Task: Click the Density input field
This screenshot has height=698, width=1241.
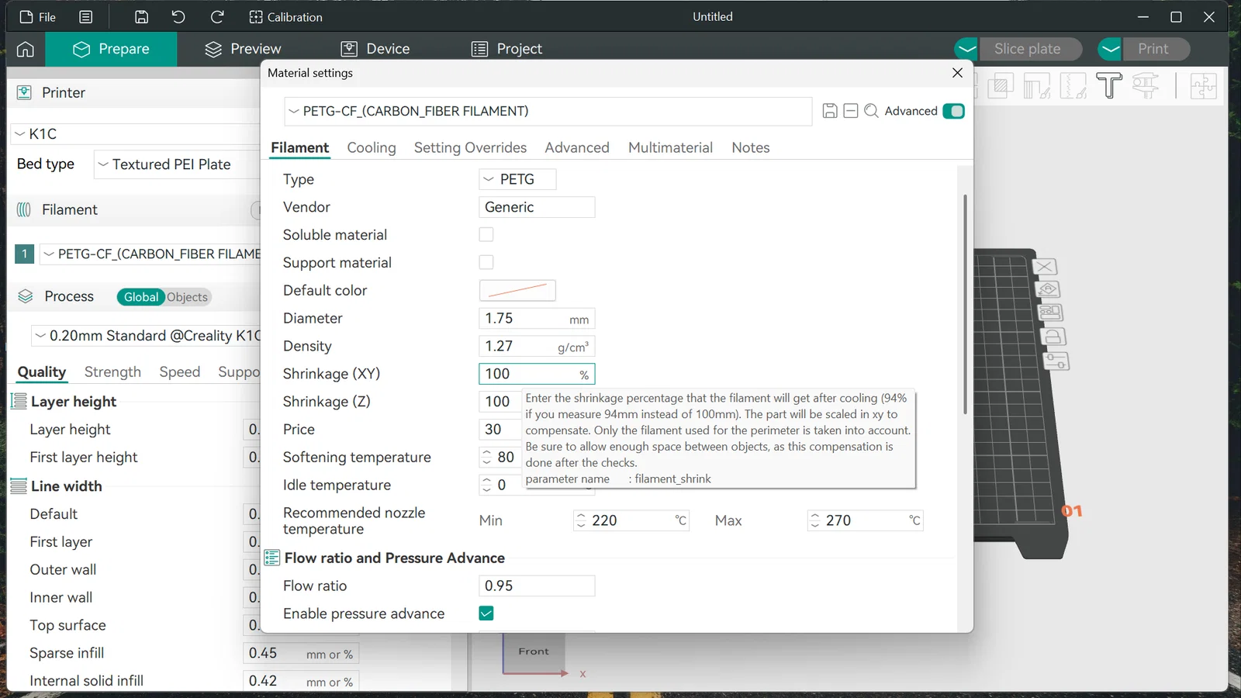Action: [x=537, y=346]
